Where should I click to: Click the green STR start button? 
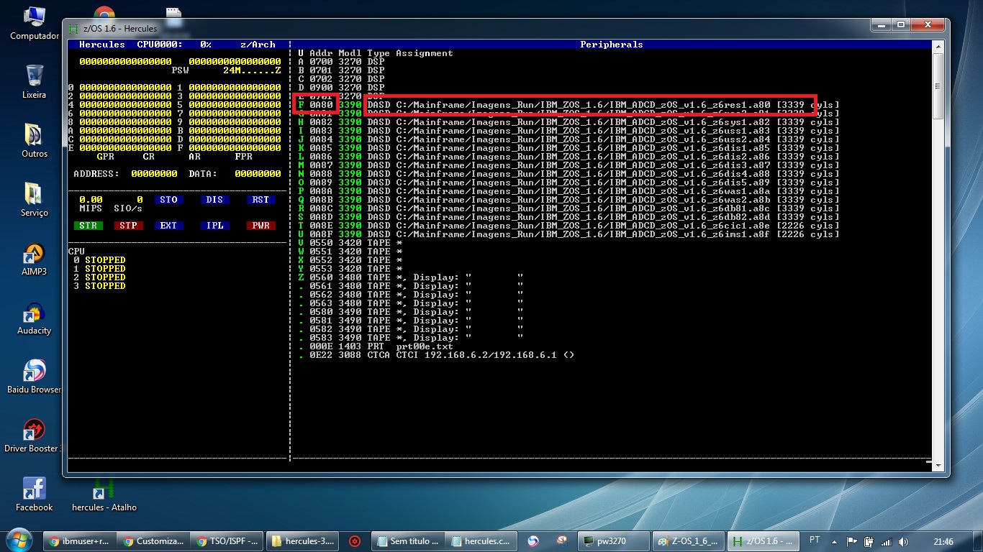point(88,226)
